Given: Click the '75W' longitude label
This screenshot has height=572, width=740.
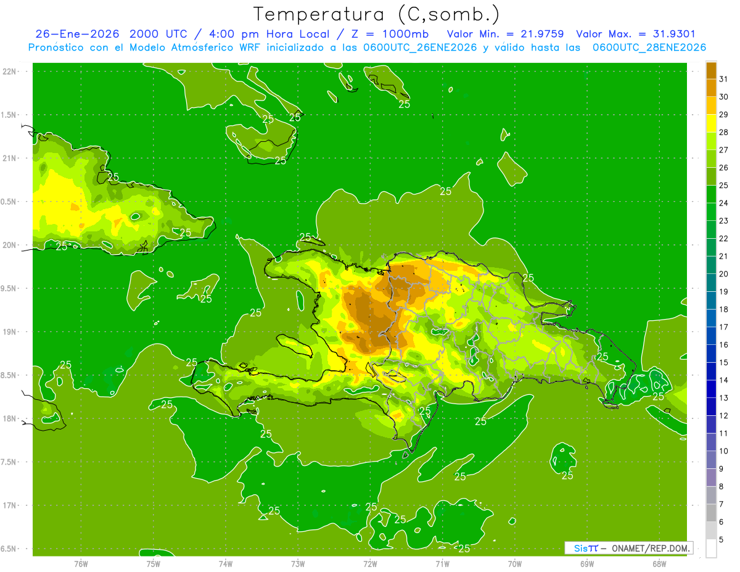Looking at the screenshot, I should point(154,563).
